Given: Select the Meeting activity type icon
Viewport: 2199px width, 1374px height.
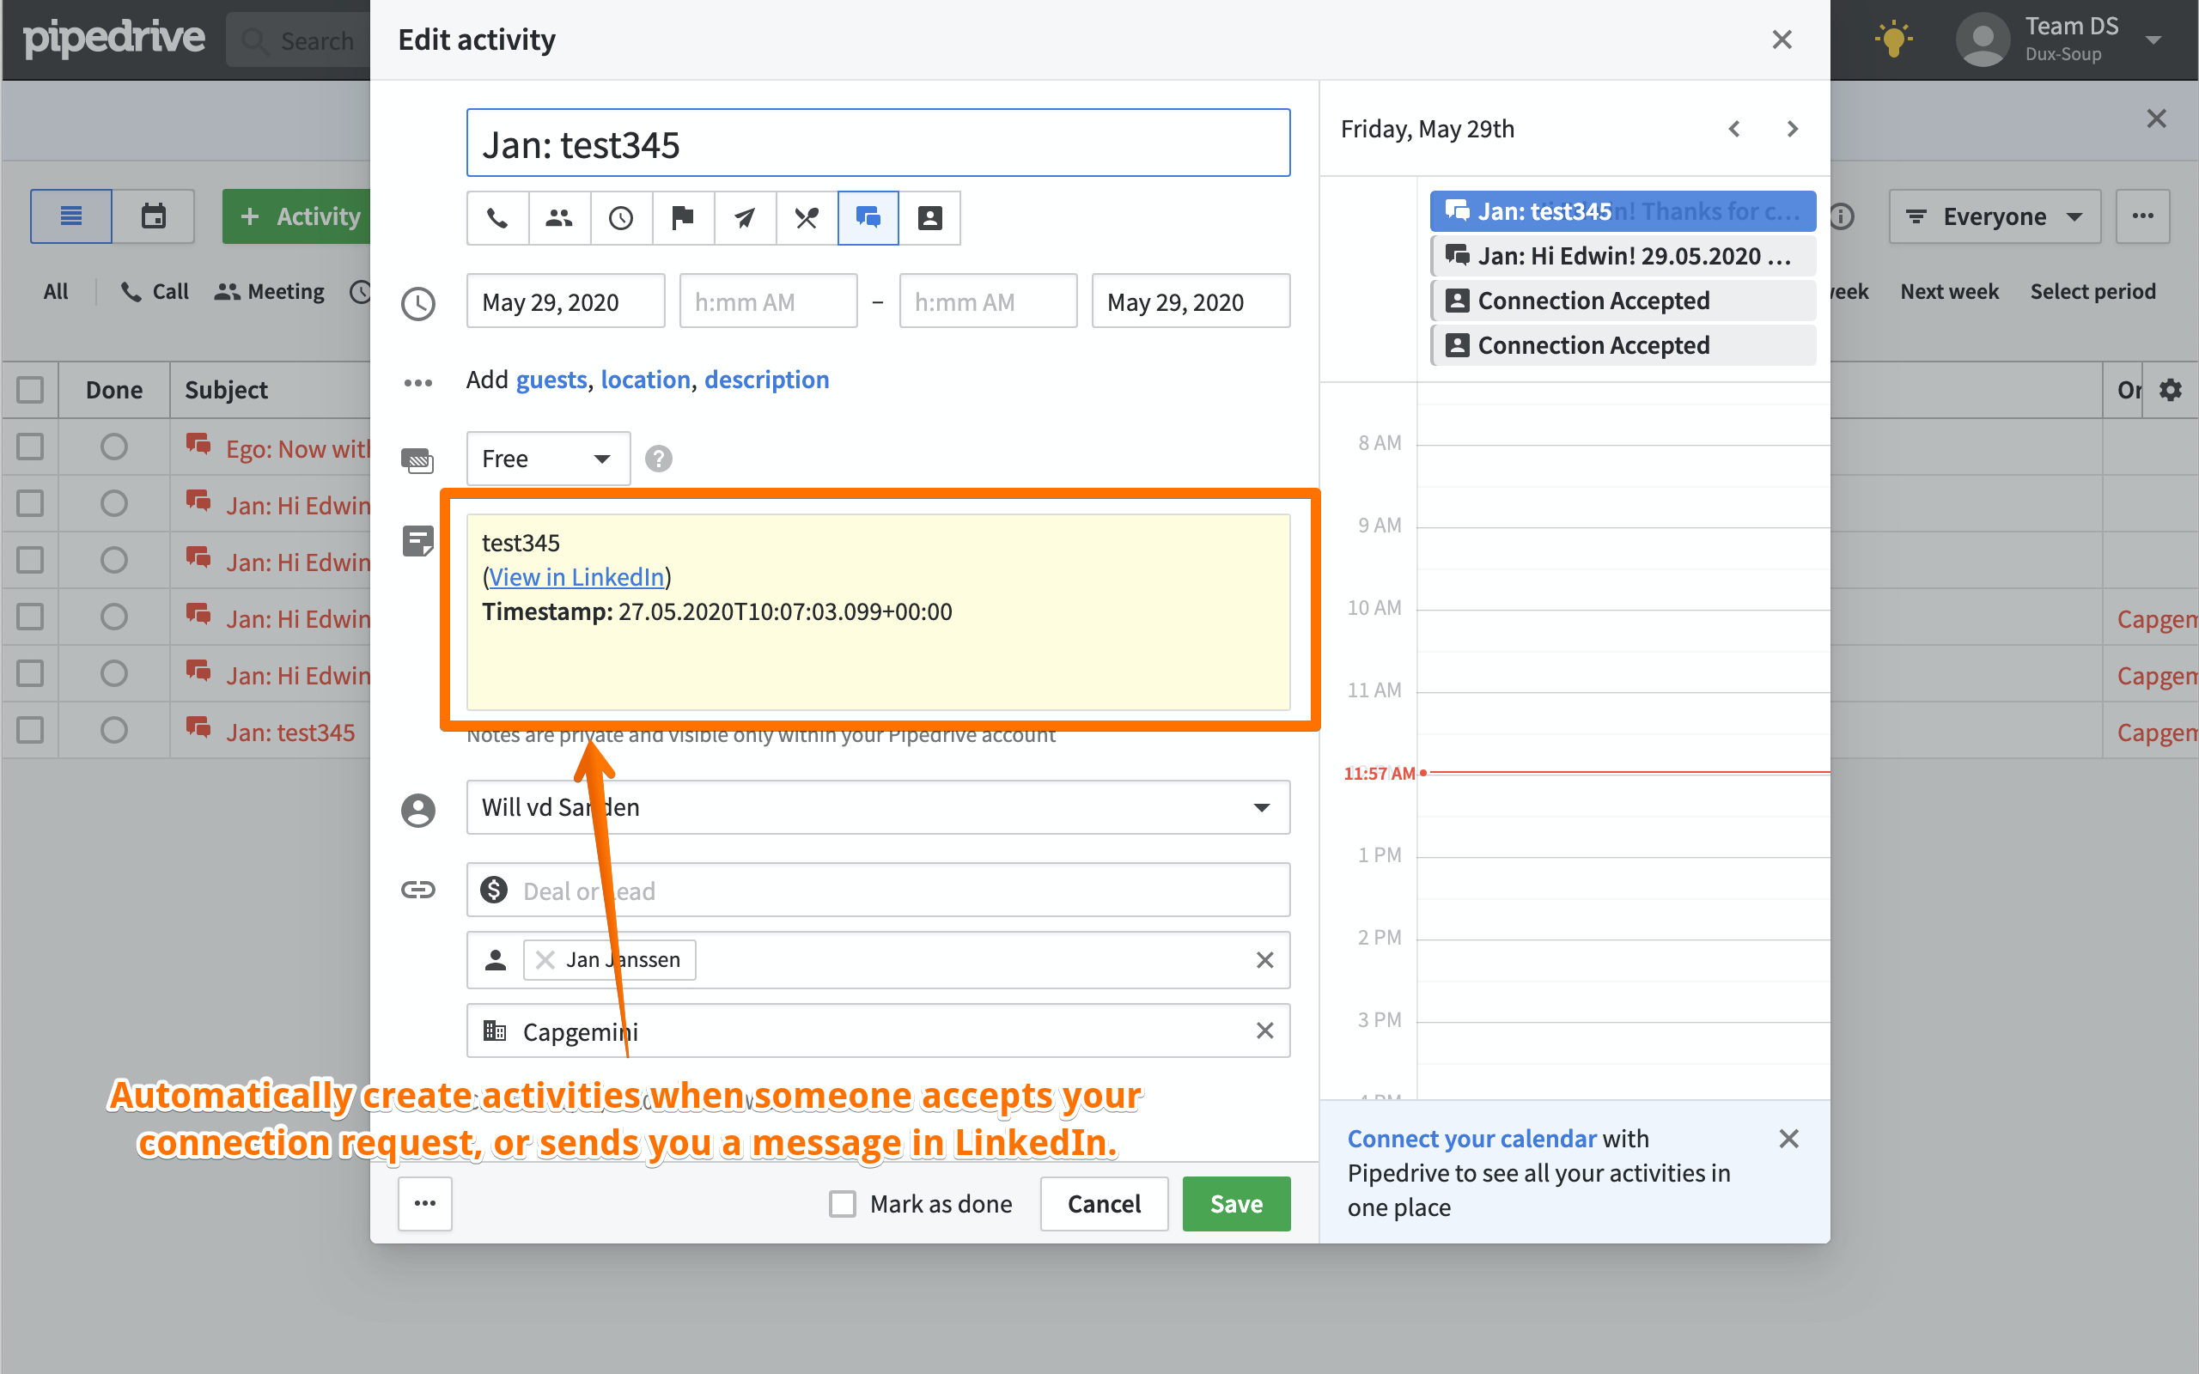Looking at the screenshot, I should click(559, 218).
